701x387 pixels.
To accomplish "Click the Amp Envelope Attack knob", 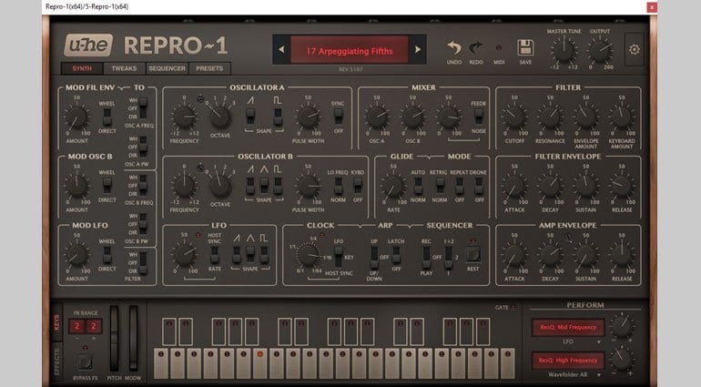I will (514, 255).
